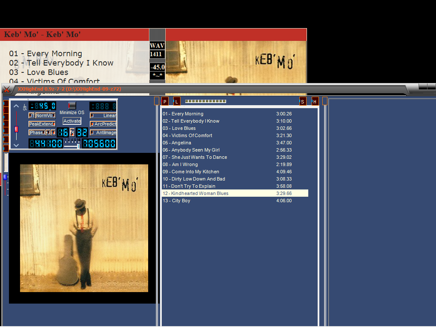This screenshot has width=436, height=327.
Task: Select track 08 - Am I Wrong
Action: (x=235, y=164)
